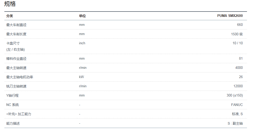Image resolution: width=257 pixels, height=129 pixels.
Task: Click the 10 / 10 chuck size value
Action: [238, 43]
